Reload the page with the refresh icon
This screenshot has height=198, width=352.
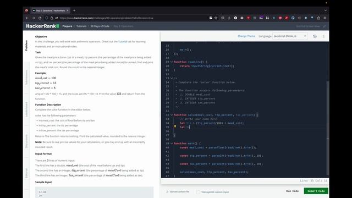40,18
